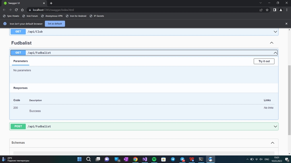Open the browser side panel
This screenshot has height=163, width=291.
pyautogui.click(x=274, y=10)
